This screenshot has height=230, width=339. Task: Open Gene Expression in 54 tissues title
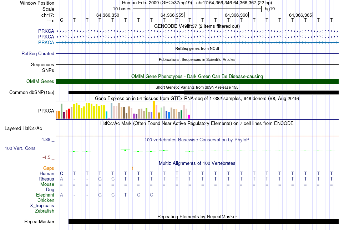(x=197, y=99)
